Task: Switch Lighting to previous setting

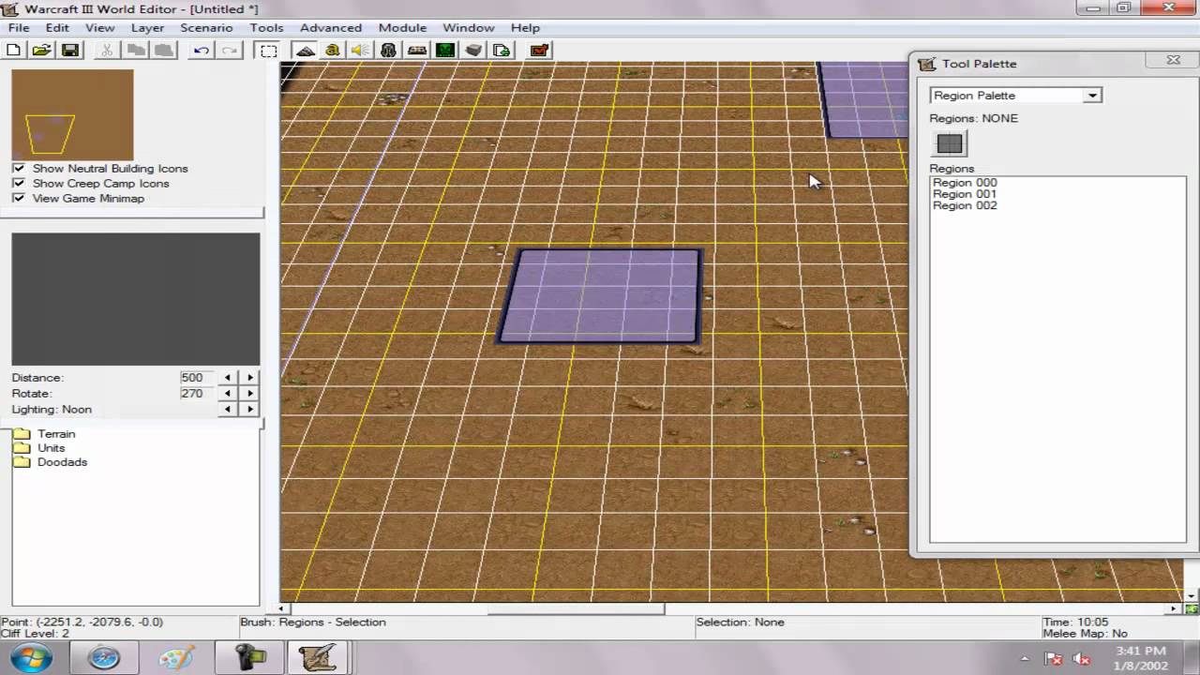Action: coord(227,410)
